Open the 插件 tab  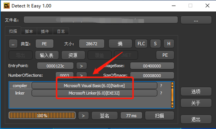pos(45,31)
